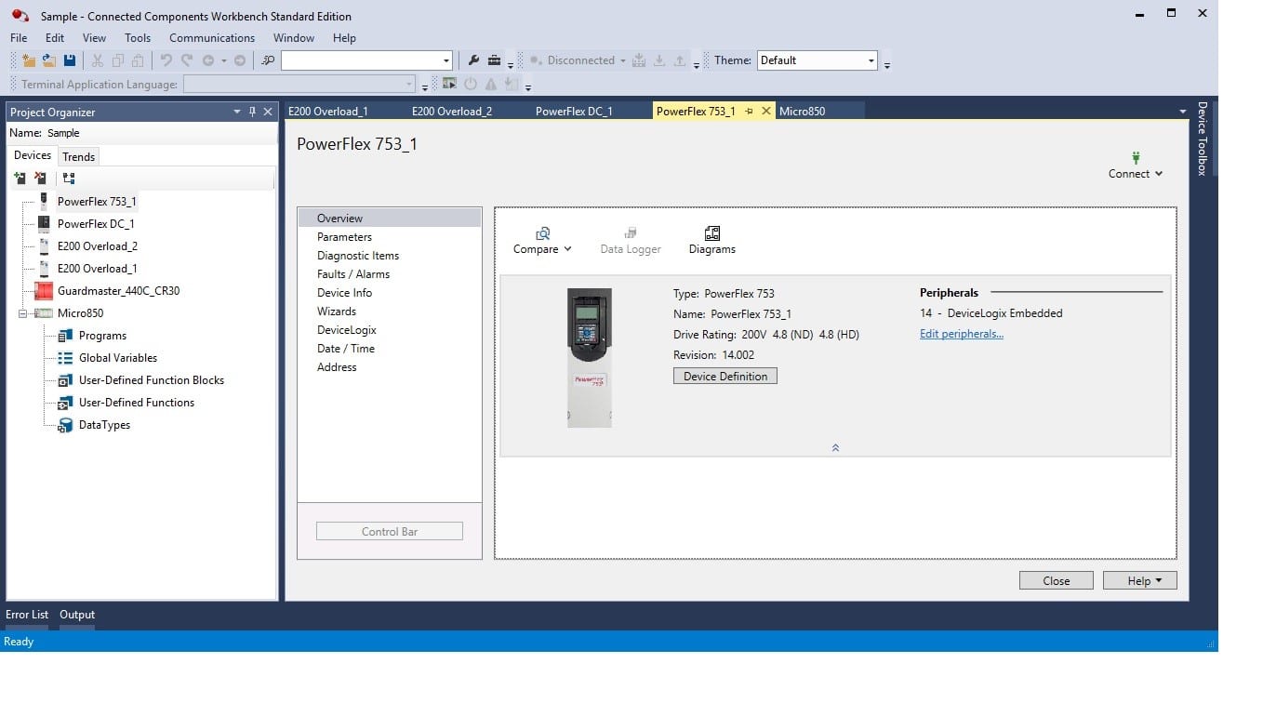Click the Device Definition button

click(725, 376)
